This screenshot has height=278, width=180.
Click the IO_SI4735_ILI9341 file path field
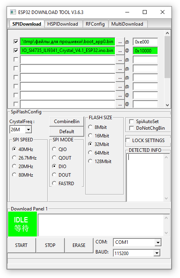[67, 50]
